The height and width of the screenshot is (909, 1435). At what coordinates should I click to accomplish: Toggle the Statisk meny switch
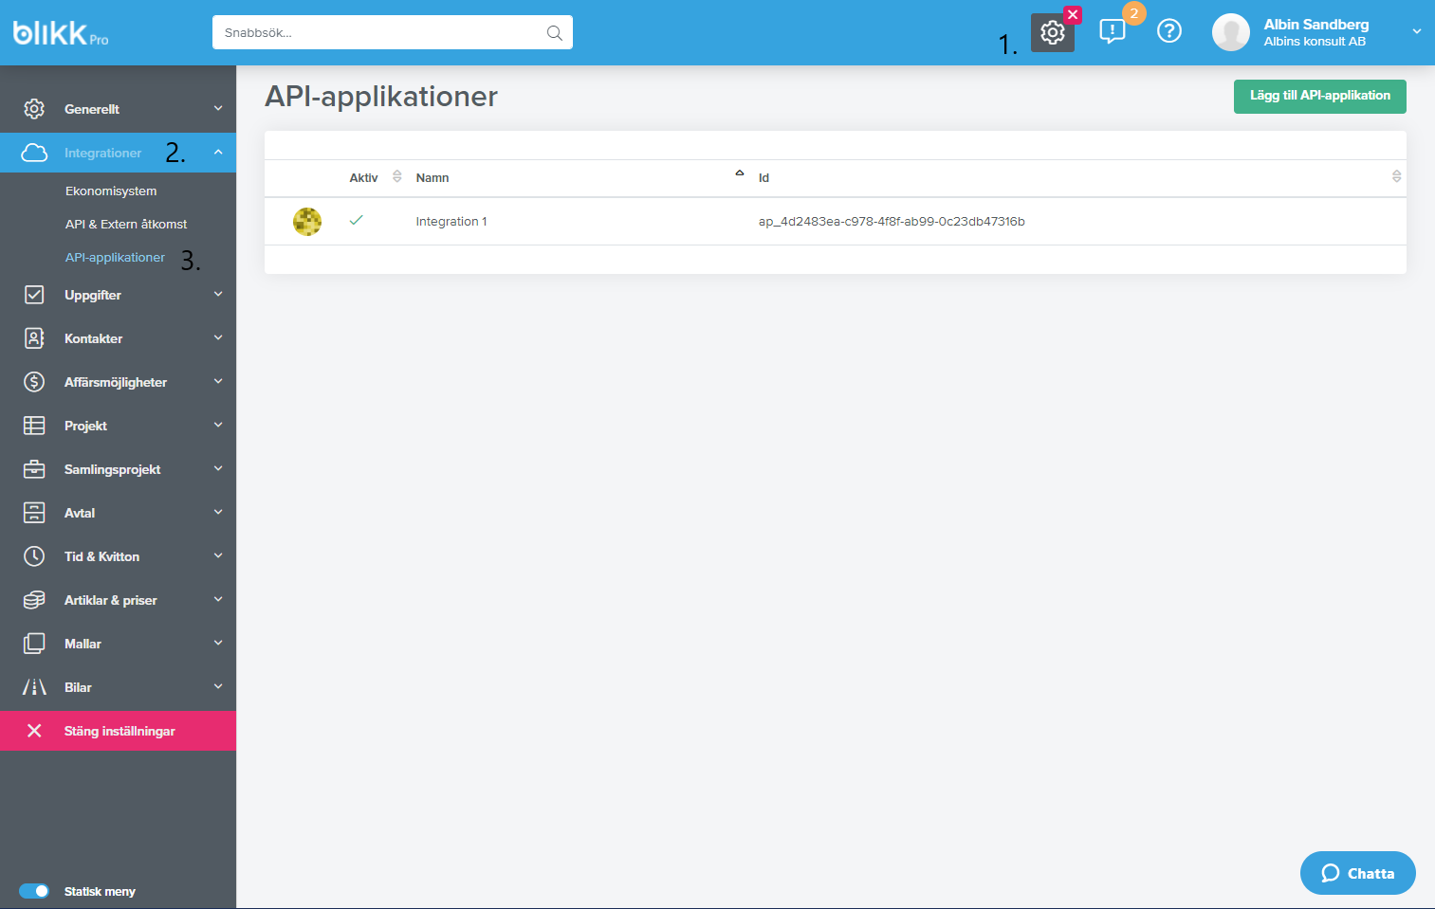pos(34,891)
